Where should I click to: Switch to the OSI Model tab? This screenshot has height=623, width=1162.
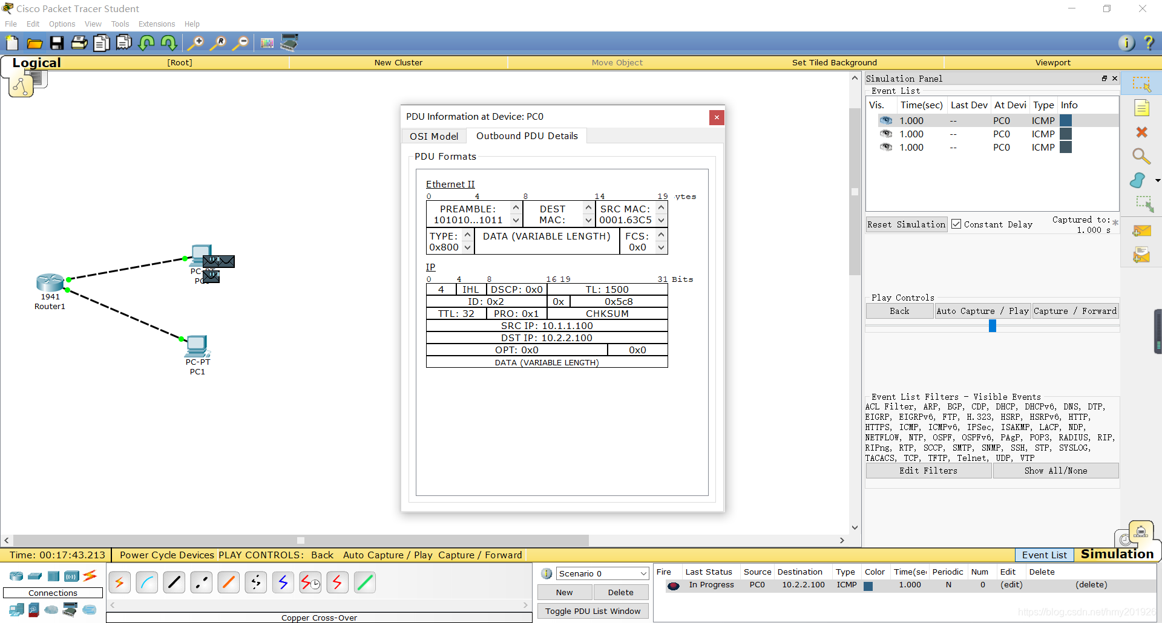click(434, 136)
